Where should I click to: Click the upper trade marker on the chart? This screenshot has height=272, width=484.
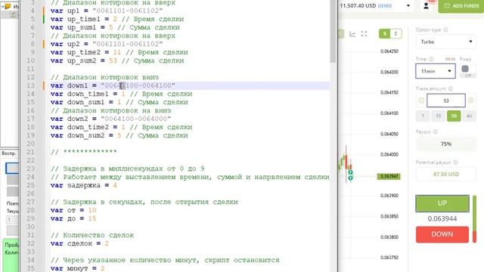350,172
